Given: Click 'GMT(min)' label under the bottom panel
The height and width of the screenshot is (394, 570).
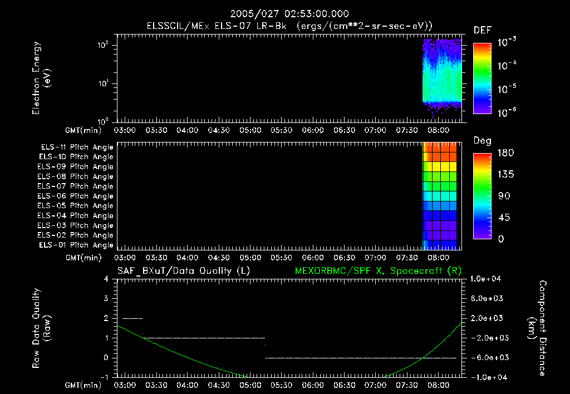Looking at the screenshot, I should tap(83, 385).
